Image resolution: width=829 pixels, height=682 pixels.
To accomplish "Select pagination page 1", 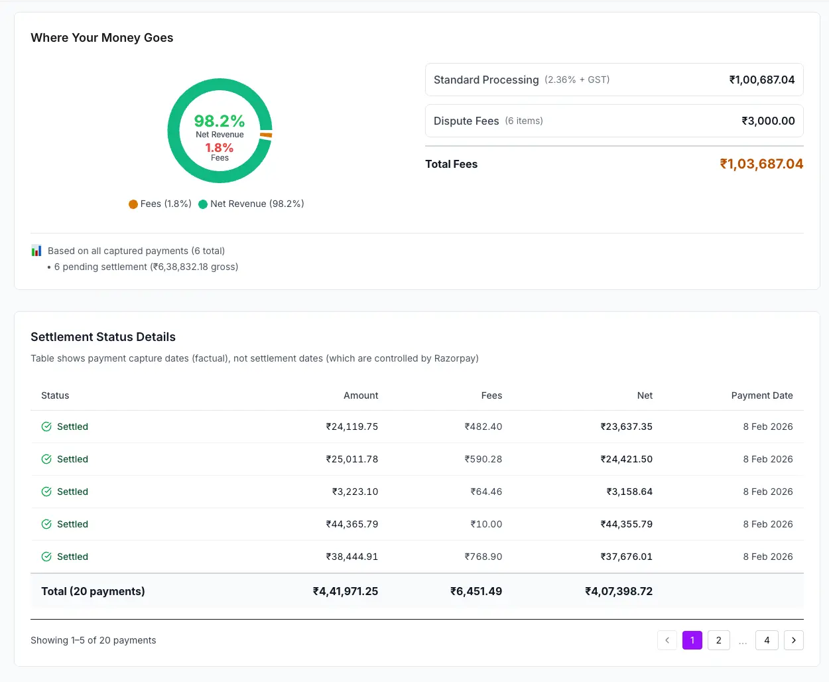I will pyautogui.click(x=692, y=640).
